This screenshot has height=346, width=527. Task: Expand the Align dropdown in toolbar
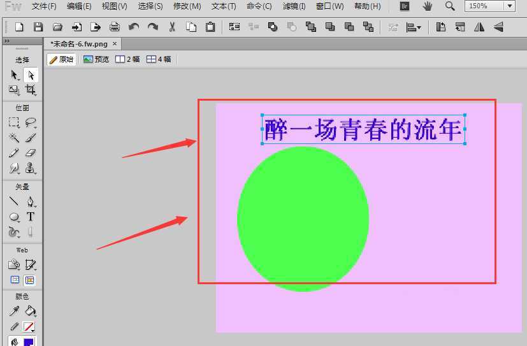pyautogui.click(x=414, y=27)
